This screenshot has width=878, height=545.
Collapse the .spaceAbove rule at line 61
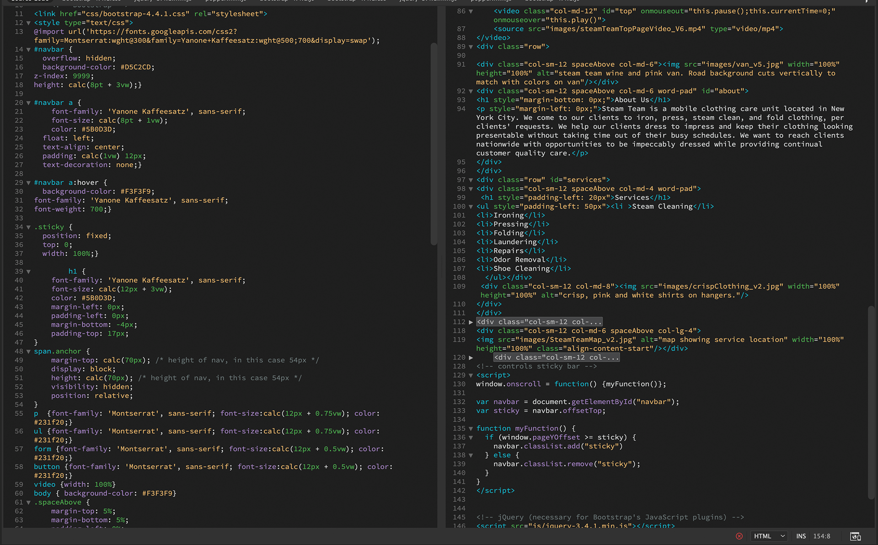click(28, 502)
